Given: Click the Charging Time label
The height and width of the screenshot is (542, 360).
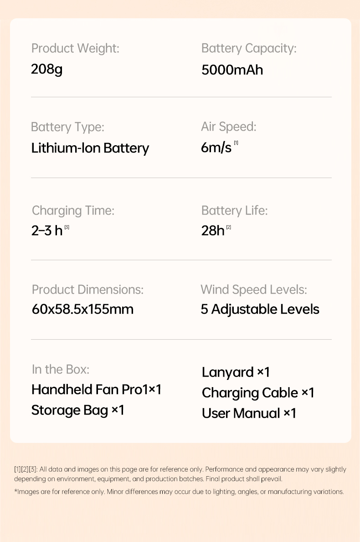Looking at the screenshot, I should tap(73, 210).
